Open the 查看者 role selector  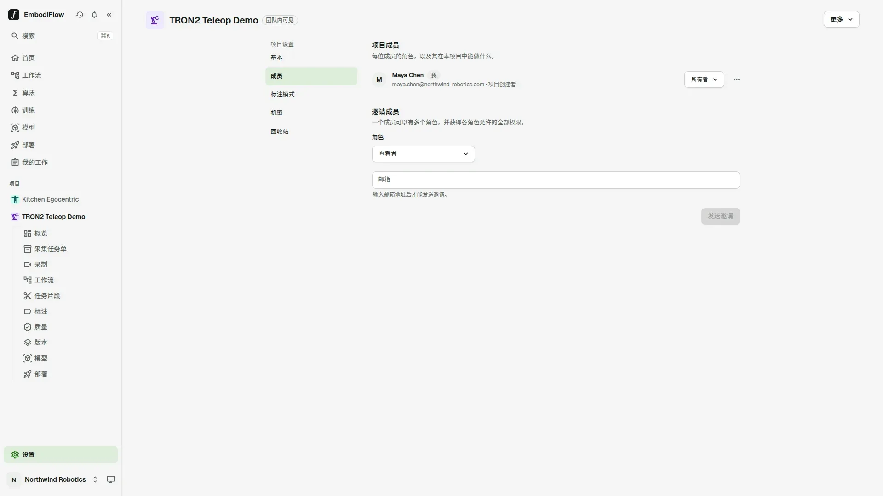click(423, 154)
